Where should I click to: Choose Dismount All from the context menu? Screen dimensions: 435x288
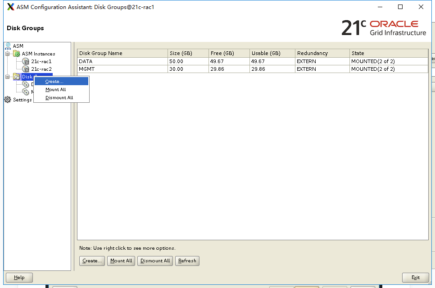tap(61, 97)
